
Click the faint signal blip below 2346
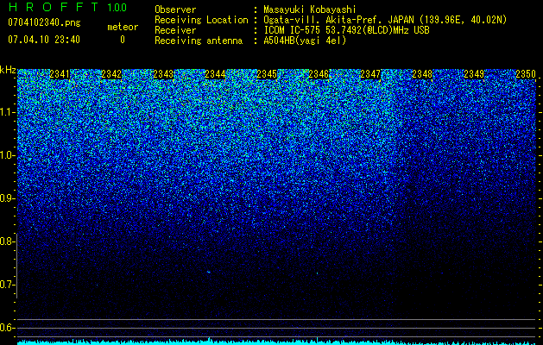tap(317, 273)
